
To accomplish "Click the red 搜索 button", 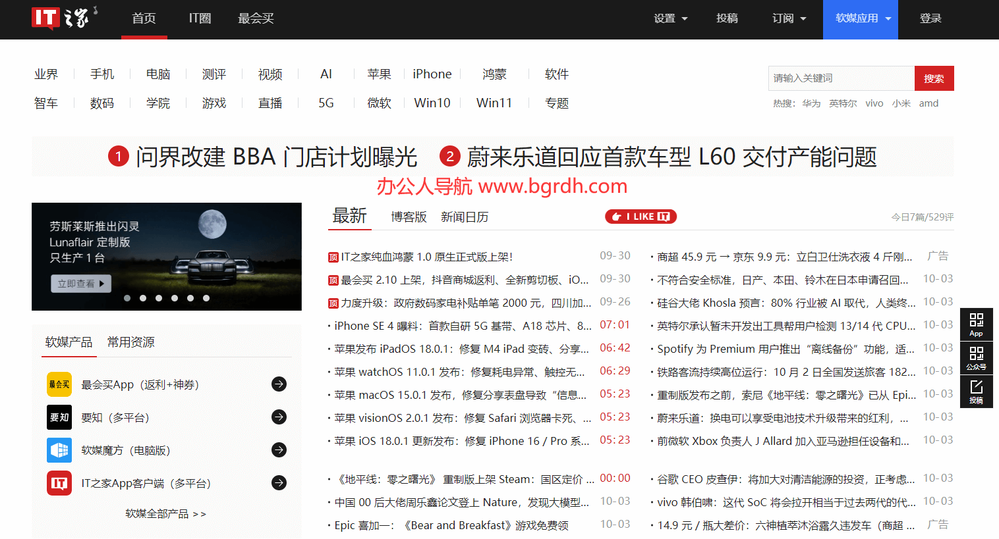I will click(934, 78).
